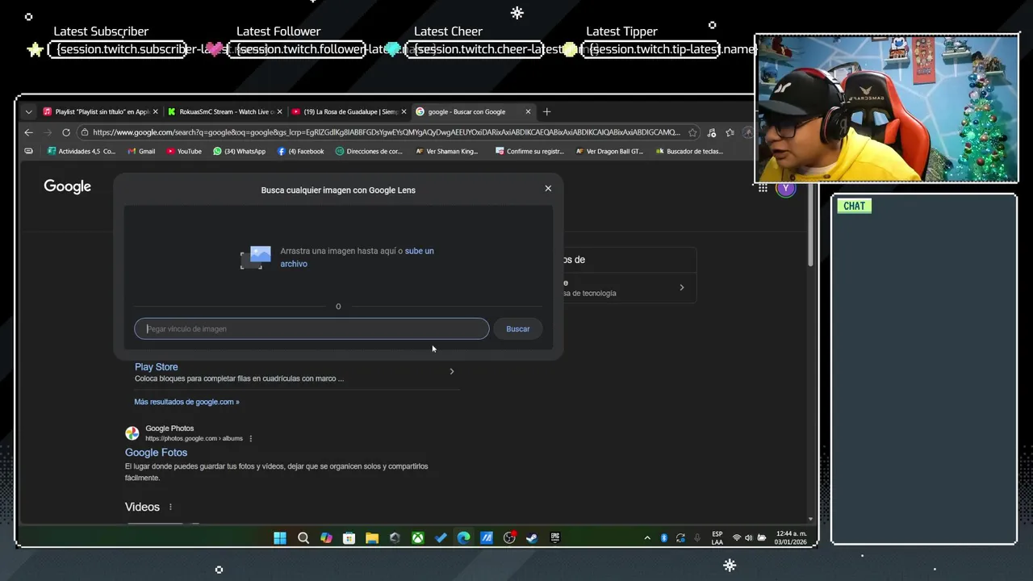Open the Play Store result link
1033x581 pixels.
point(157,366)
